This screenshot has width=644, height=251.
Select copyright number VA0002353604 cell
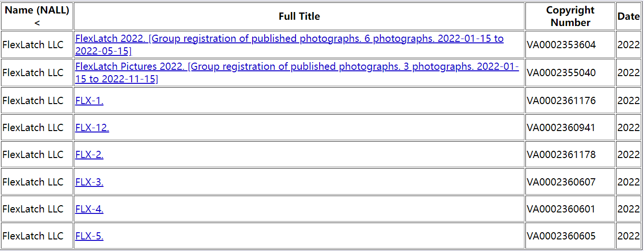tap(570, 45)
